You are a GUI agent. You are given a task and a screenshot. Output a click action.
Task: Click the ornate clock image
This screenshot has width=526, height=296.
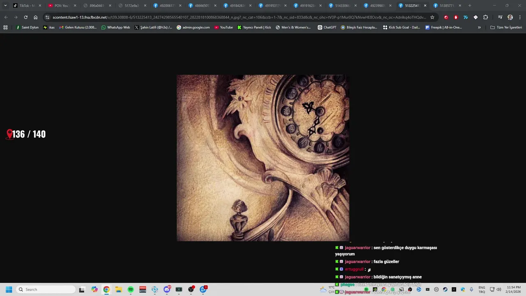tap(263, 158)
